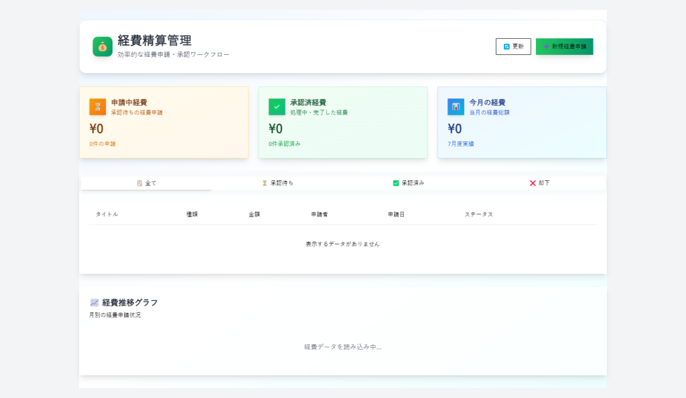Click the chart icon beside 経費推移グラフ
Screen dimensions: 686x398
tap(94, 303)
